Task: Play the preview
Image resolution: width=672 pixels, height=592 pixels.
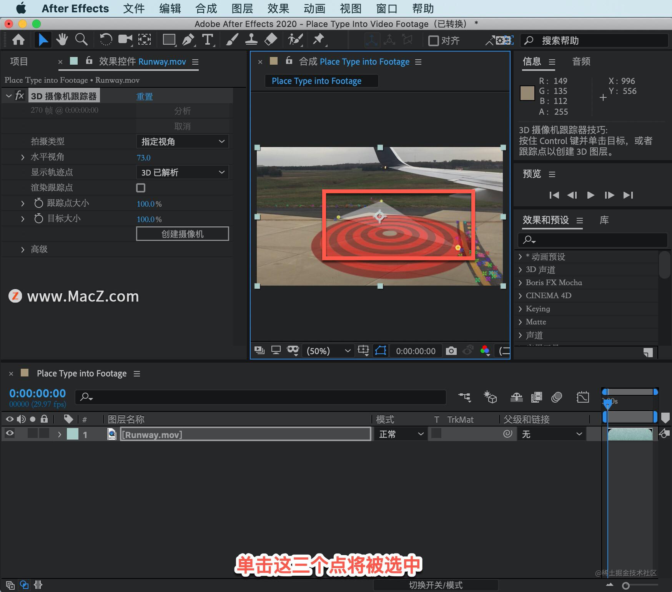Action: click(x=590, y=195)
